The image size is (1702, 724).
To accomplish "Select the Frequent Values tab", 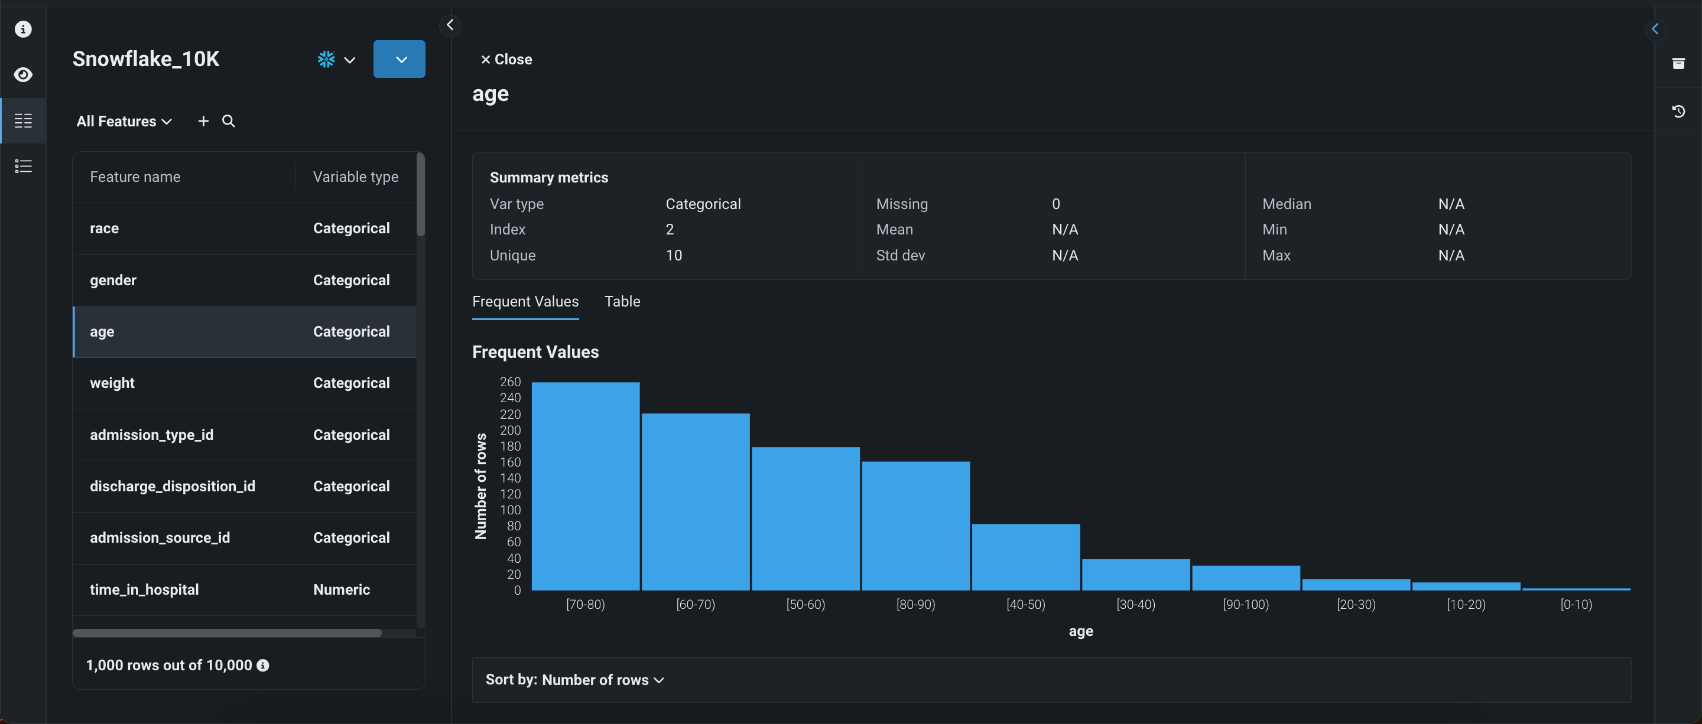I will click(525, 302).
